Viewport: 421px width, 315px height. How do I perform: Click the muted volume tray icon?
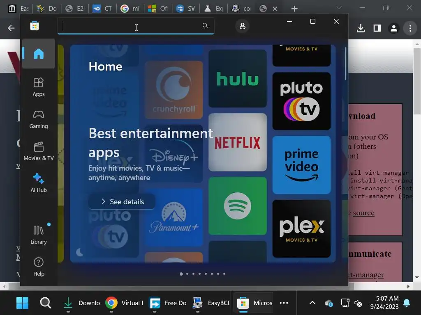[x=358, y=303]
